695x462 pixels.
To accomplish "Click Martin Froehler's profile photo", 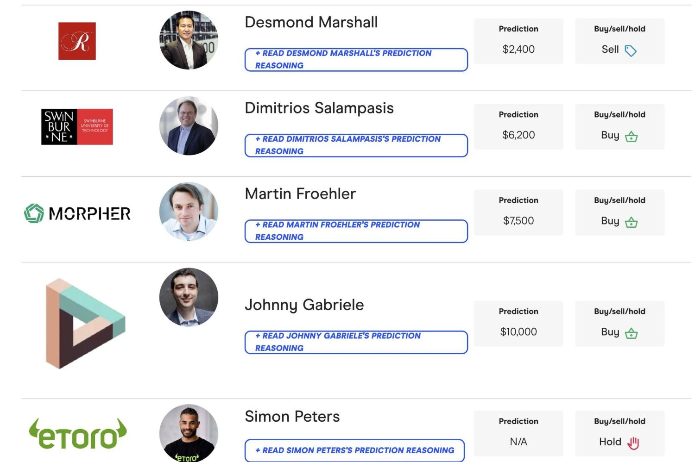I will tap(189, 212).
